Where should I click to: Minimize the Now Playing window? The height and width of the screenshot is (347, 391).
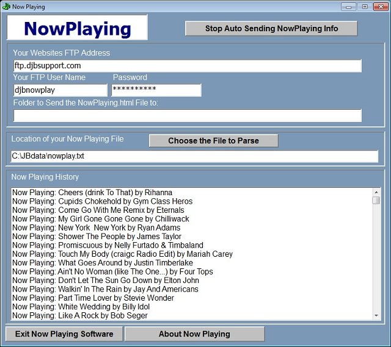(x=349, y=7)
